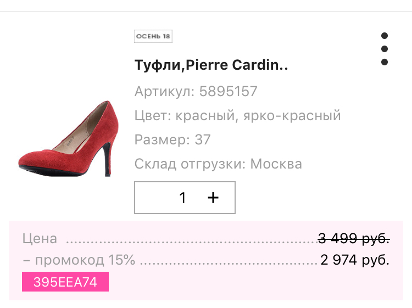Click the Цена label
The width and height of the screenshot is (412, 308).
pos(40,239)
